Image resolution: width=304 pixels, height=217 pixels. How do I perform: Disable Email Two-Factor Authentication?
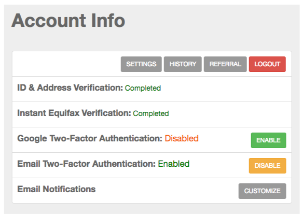[268, 166]
